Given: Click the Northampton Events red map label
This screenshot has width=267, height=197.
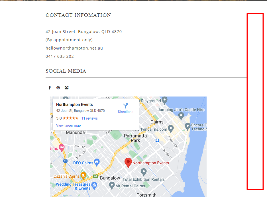Looking at the screenshot, I should (151, 163).
